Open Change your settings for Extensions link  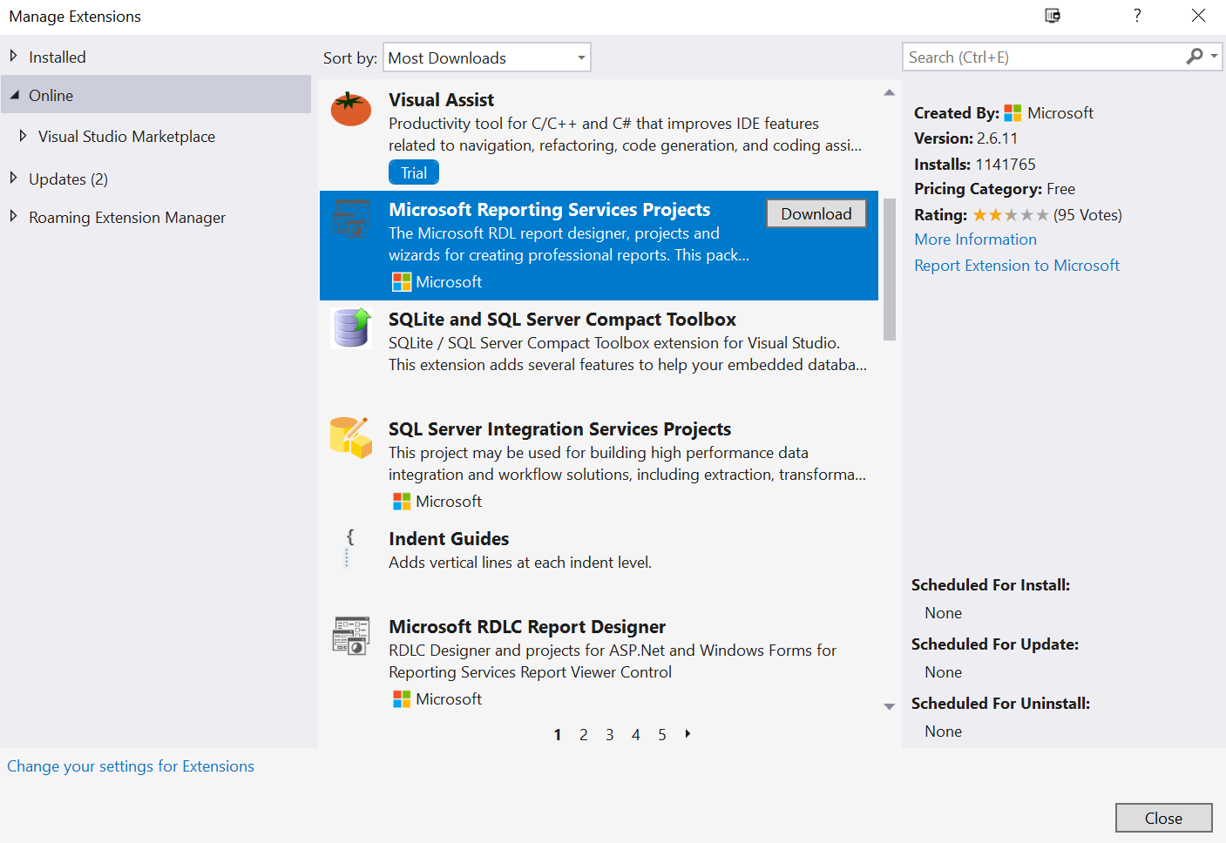click(x=131, y=766)
